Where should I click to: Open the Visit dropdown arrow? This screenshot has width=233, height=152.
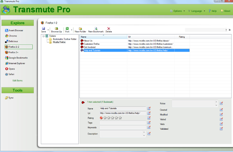coord(71,30)
